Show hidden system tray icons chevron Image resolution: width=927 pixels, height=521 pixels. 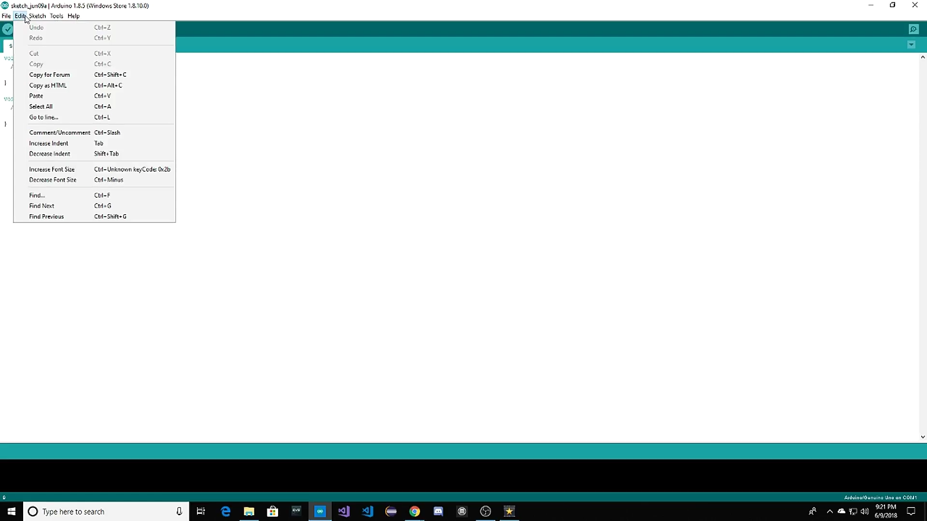[829, 511]
